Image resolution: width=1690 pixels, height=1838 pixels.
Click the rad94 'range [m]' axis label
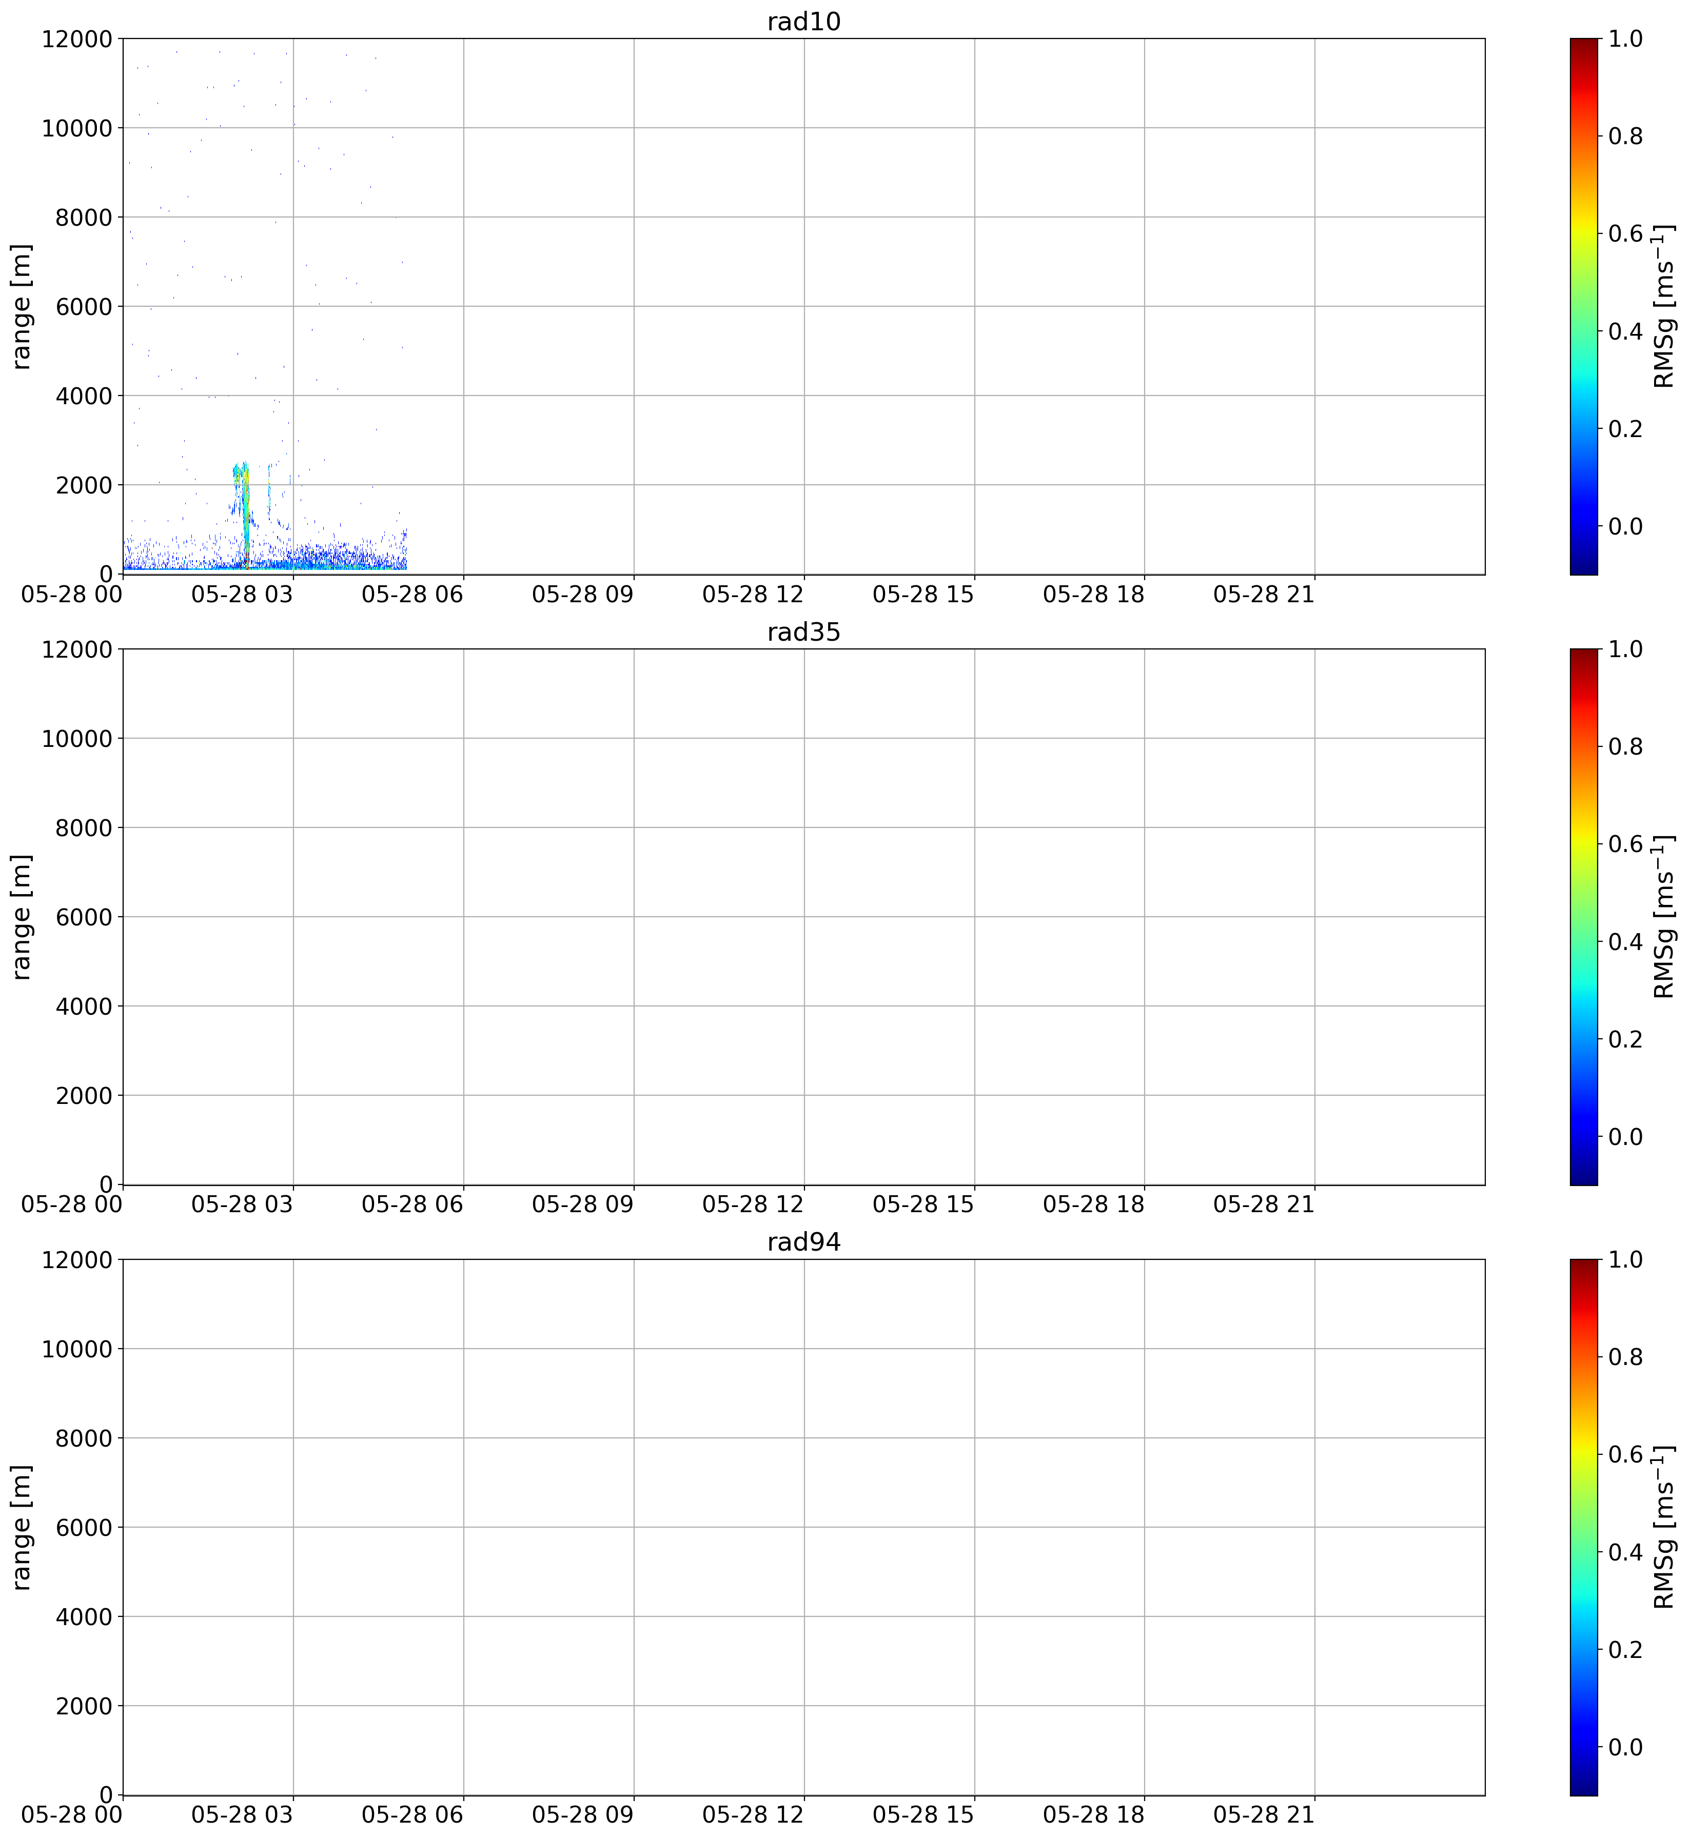coord(21,1527)
